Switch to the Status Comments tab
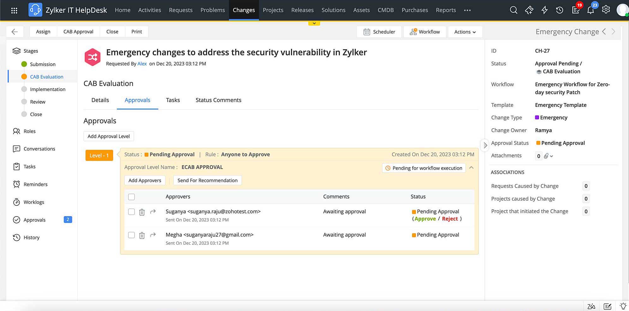The width and height of the screenshot is (629, 311). [218, 100]
